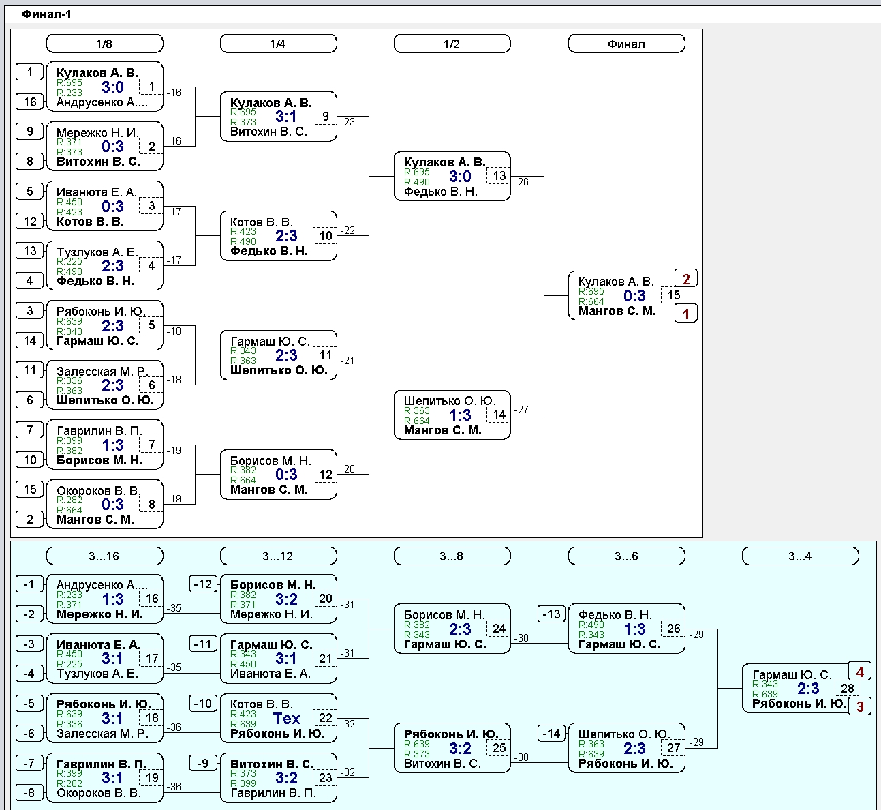Click dashed match number 9 in Кулаков–Витохин quarterfinal
This screenshot has width=881, height=810.
point(326,117)
